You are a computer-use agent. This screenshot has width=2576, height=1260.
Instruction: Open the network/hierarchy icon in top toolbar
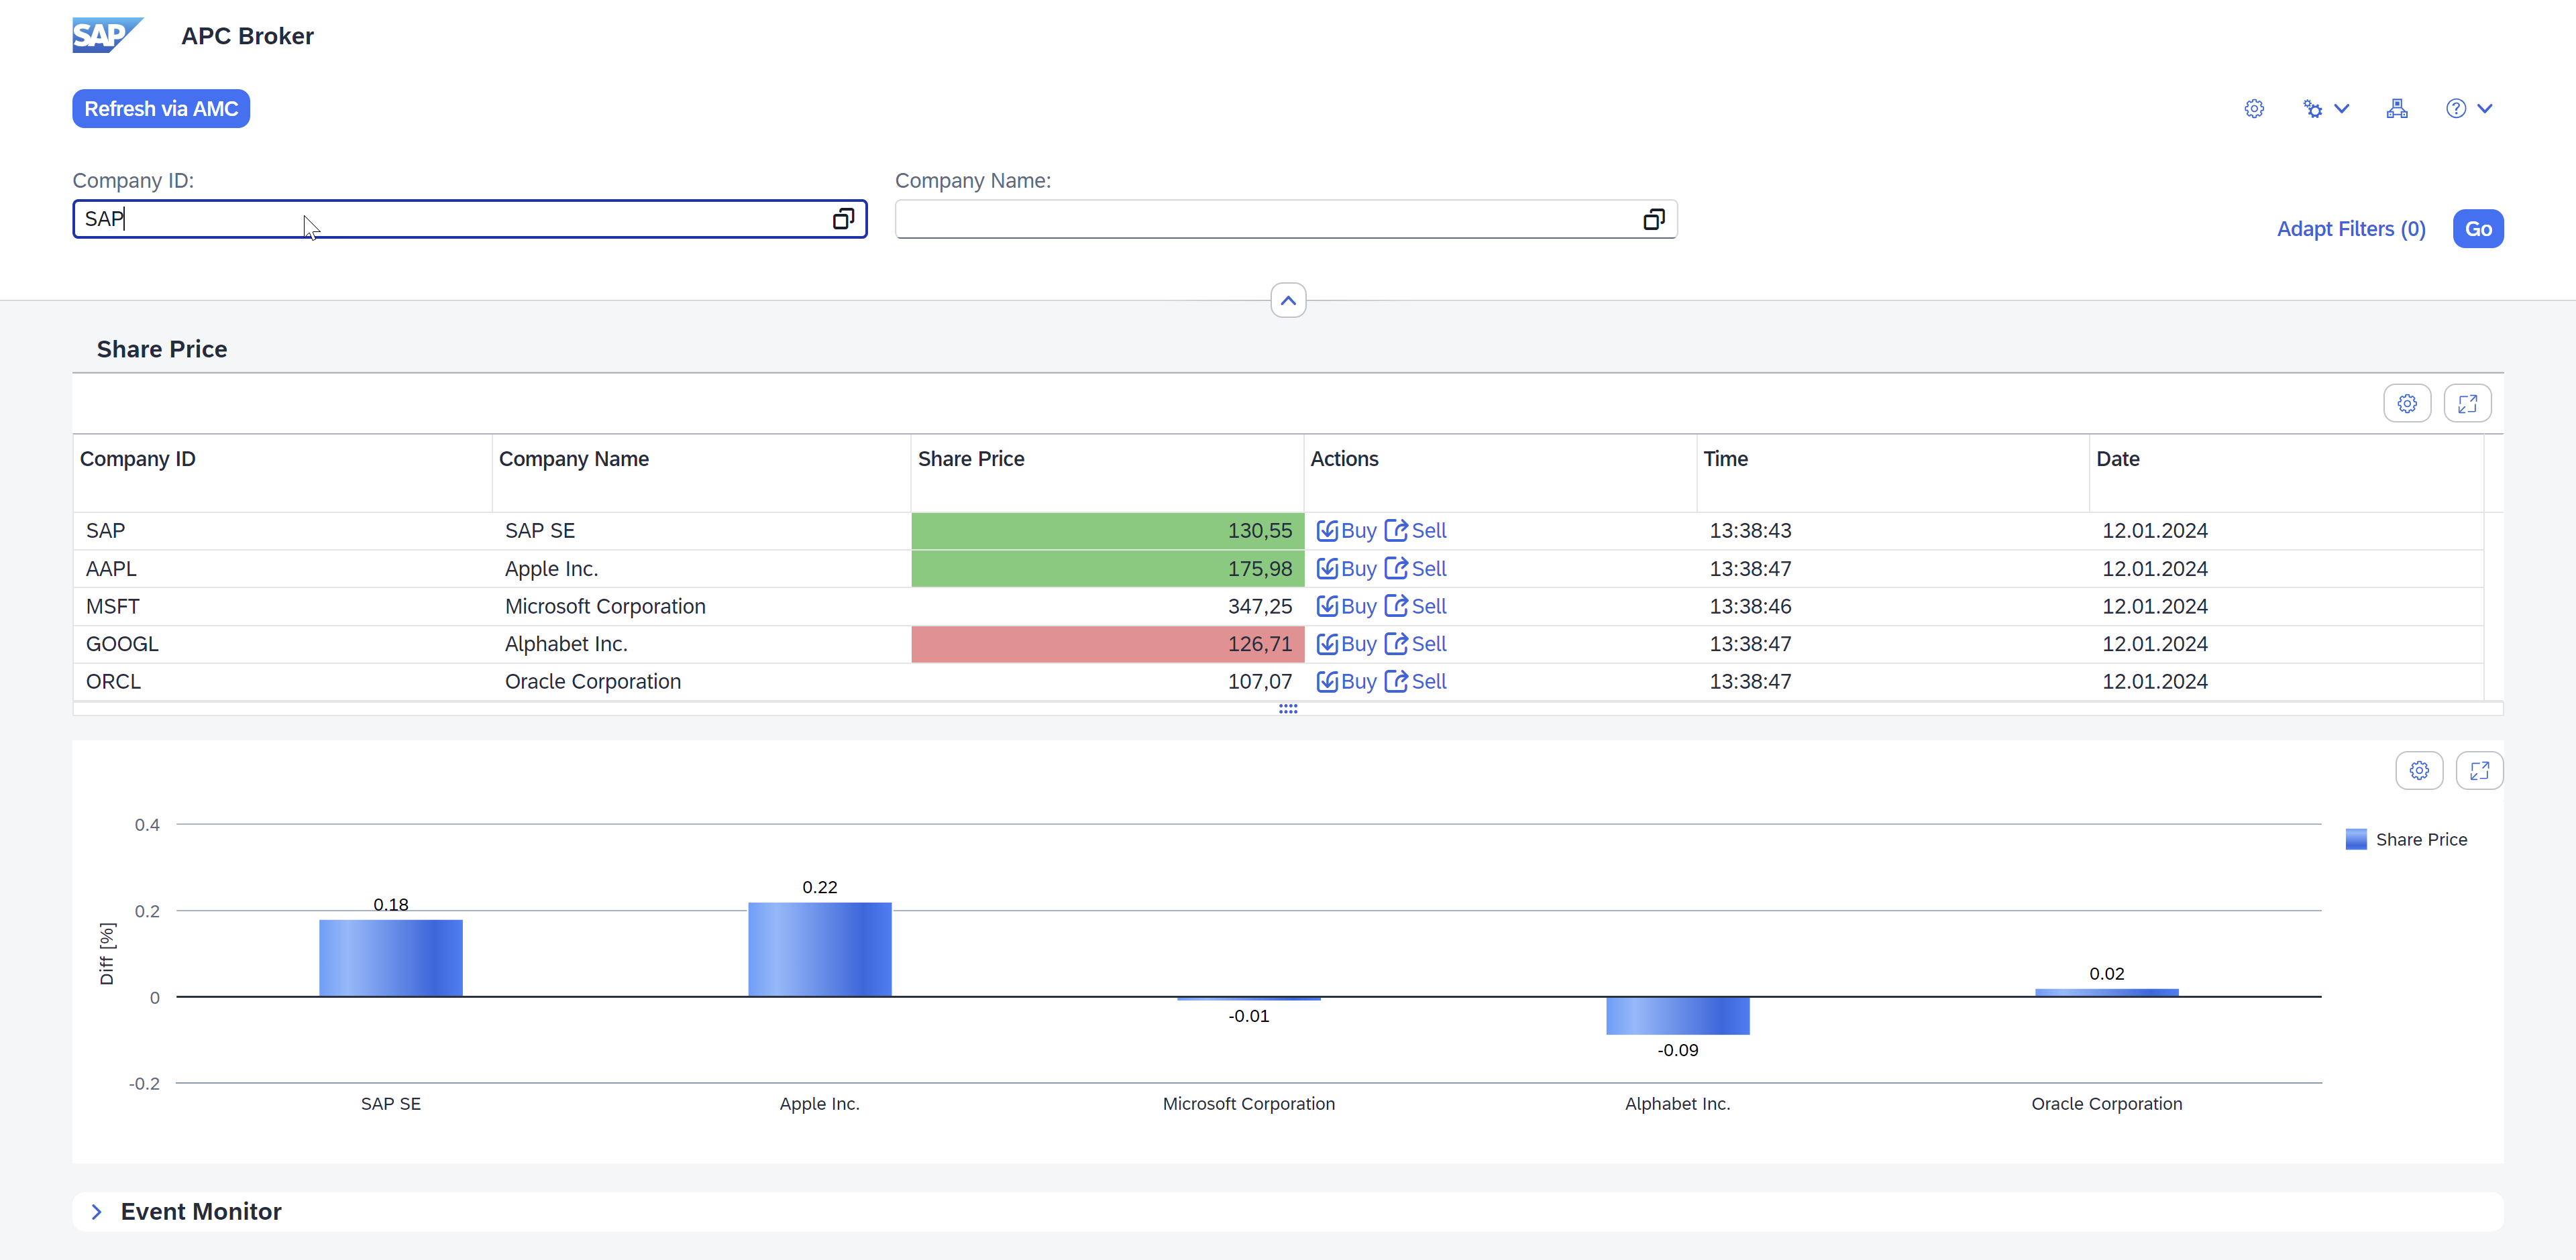[x=2396, y=108]
